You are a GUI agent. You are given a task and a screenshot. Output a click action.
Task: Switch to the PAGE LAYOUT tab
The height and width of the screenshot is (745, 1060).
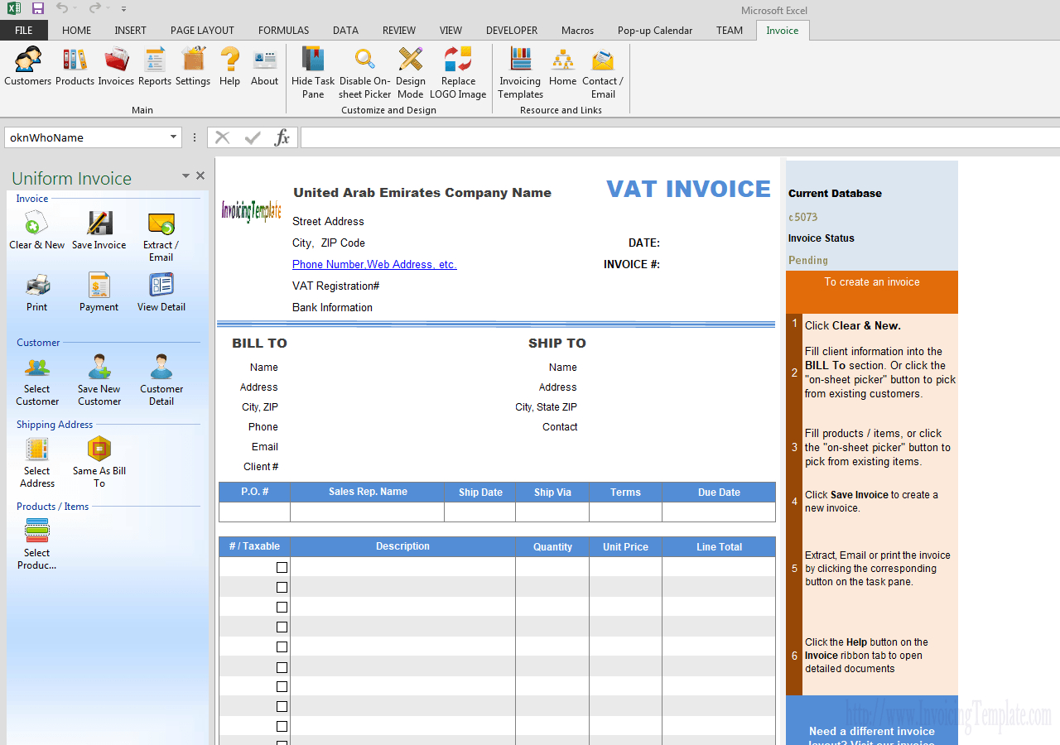pos(202,31)
